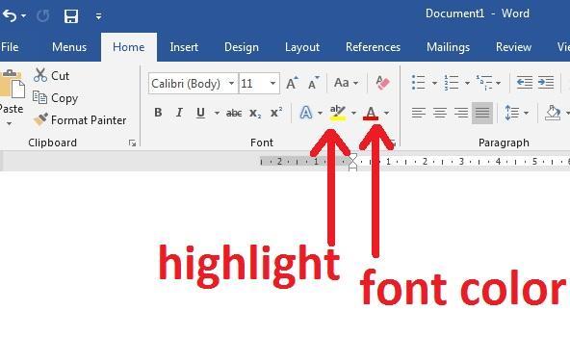Toggle Bold formatting
Image resolution: width=570 pixels, height=363 pixels.
158,113
